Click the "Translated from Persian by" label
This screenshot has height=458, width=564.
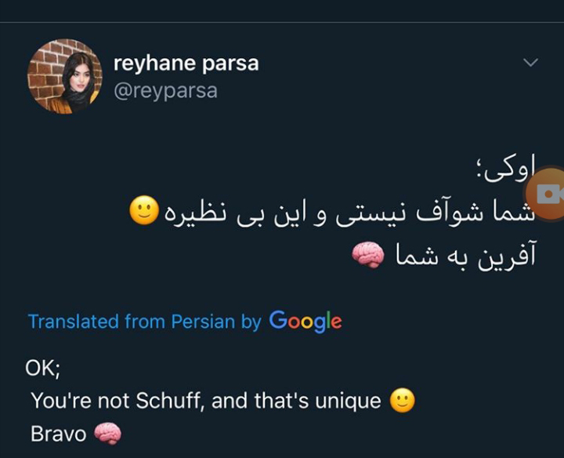click(144, 322)
